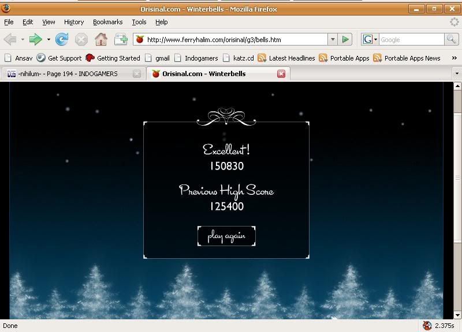
Task: Open the Home page icon
Action: coord(100,39)
